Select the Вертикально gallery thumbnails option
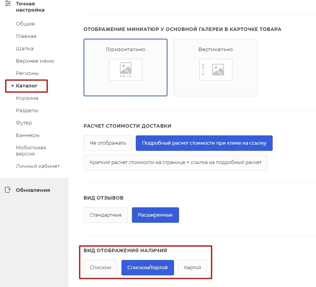Viewport: 316px width, 287px height. 215,68
